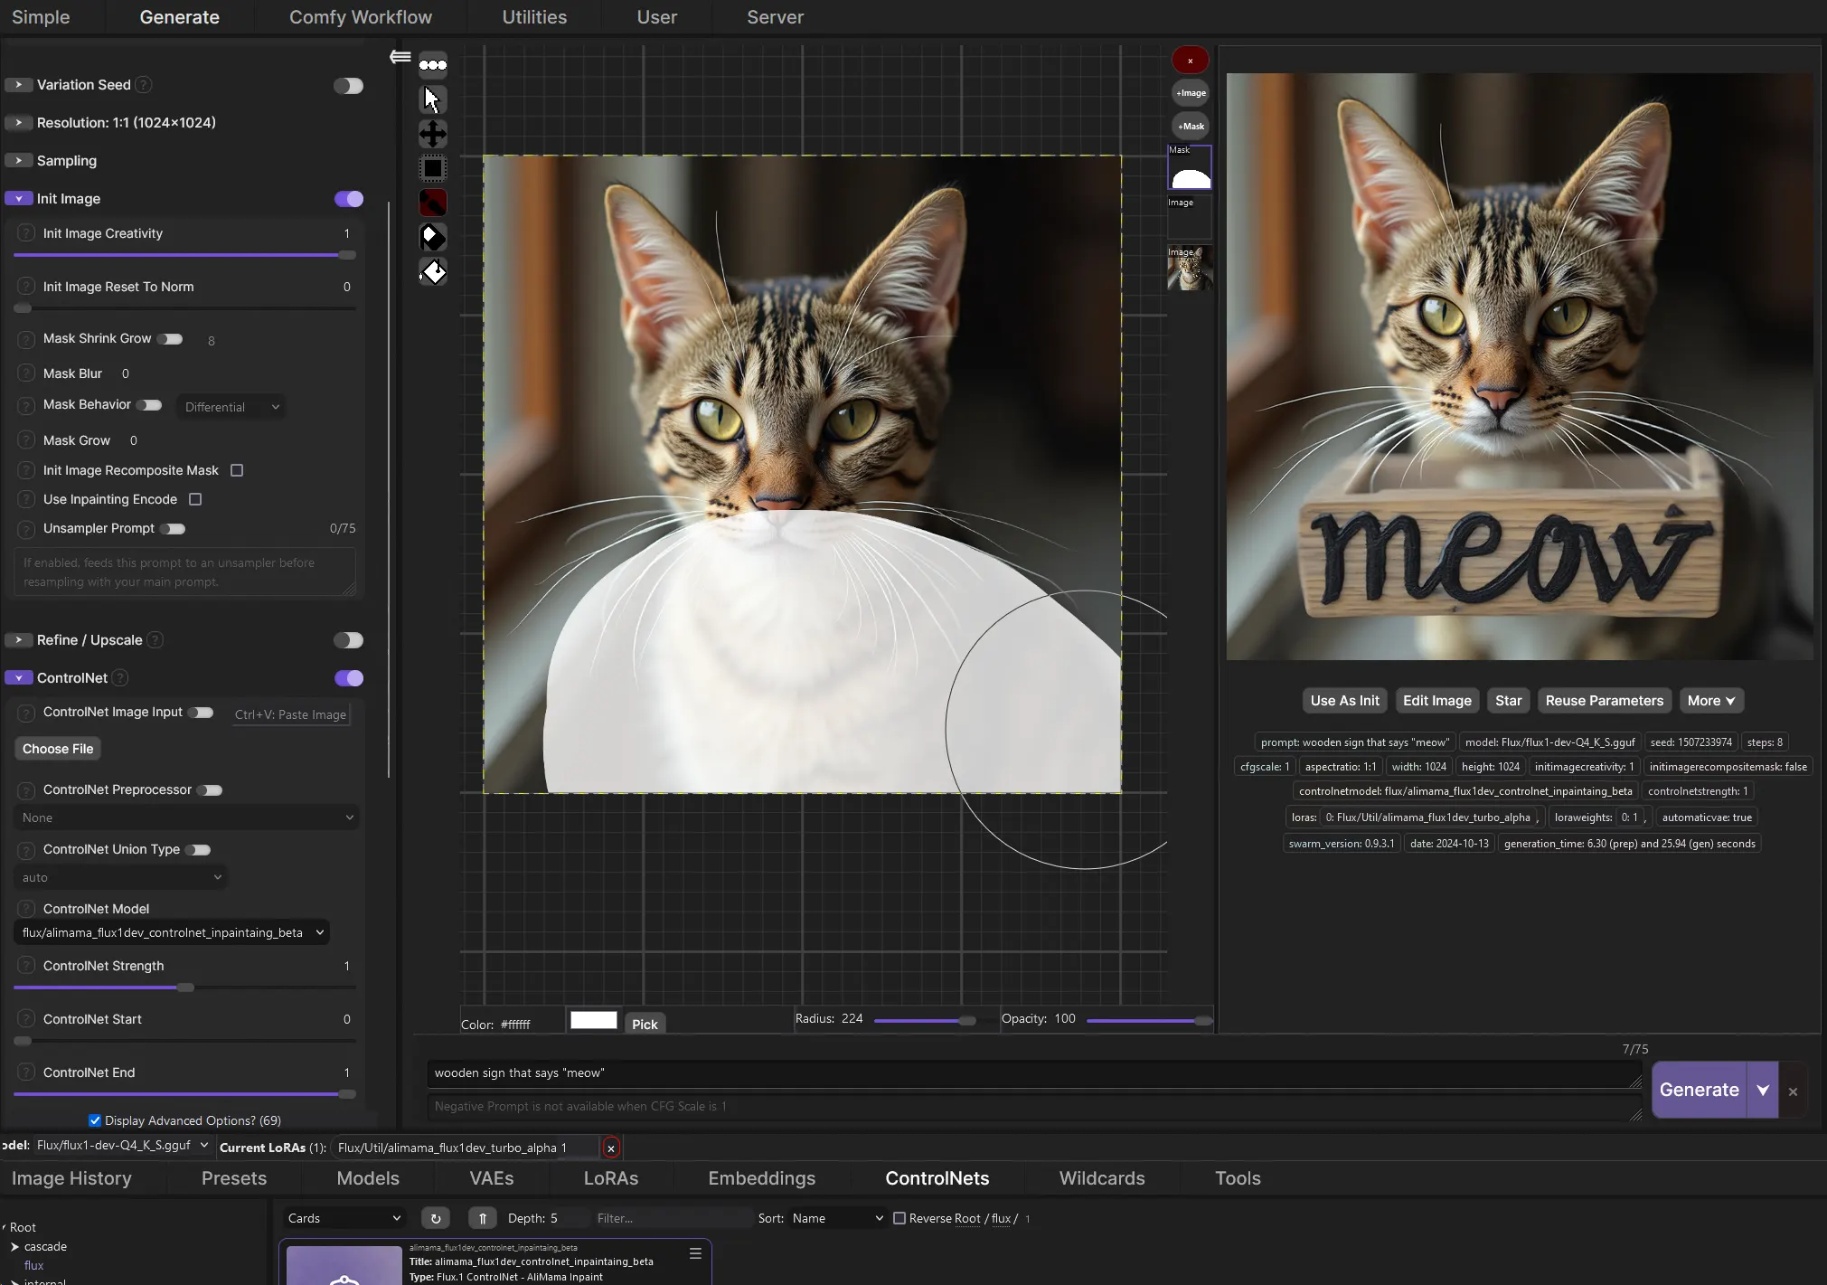Open the Sort Name dropdown

click(837, 1218)
